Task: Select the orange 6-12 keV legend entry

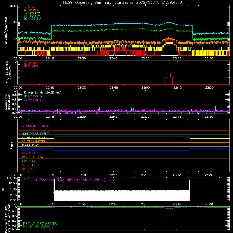Action: click(31, 10)
